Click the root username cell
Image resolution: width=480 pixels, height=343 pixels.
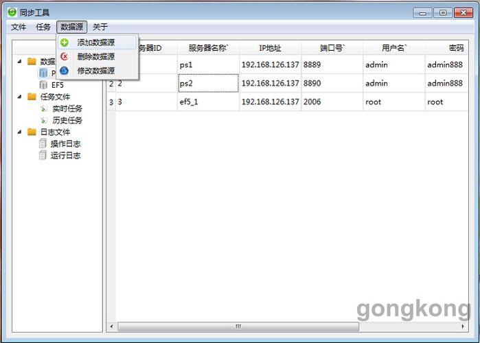394,102
